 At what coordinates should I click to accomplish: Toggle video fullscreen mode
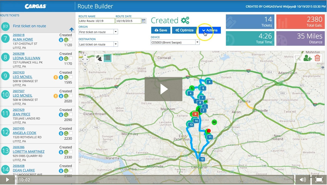319,180
